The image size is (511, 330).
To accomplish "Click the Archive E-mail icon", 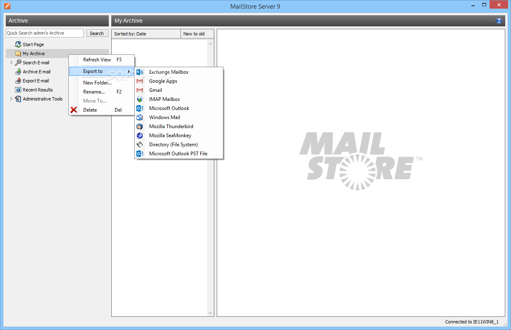I will (x=18, y=72).
